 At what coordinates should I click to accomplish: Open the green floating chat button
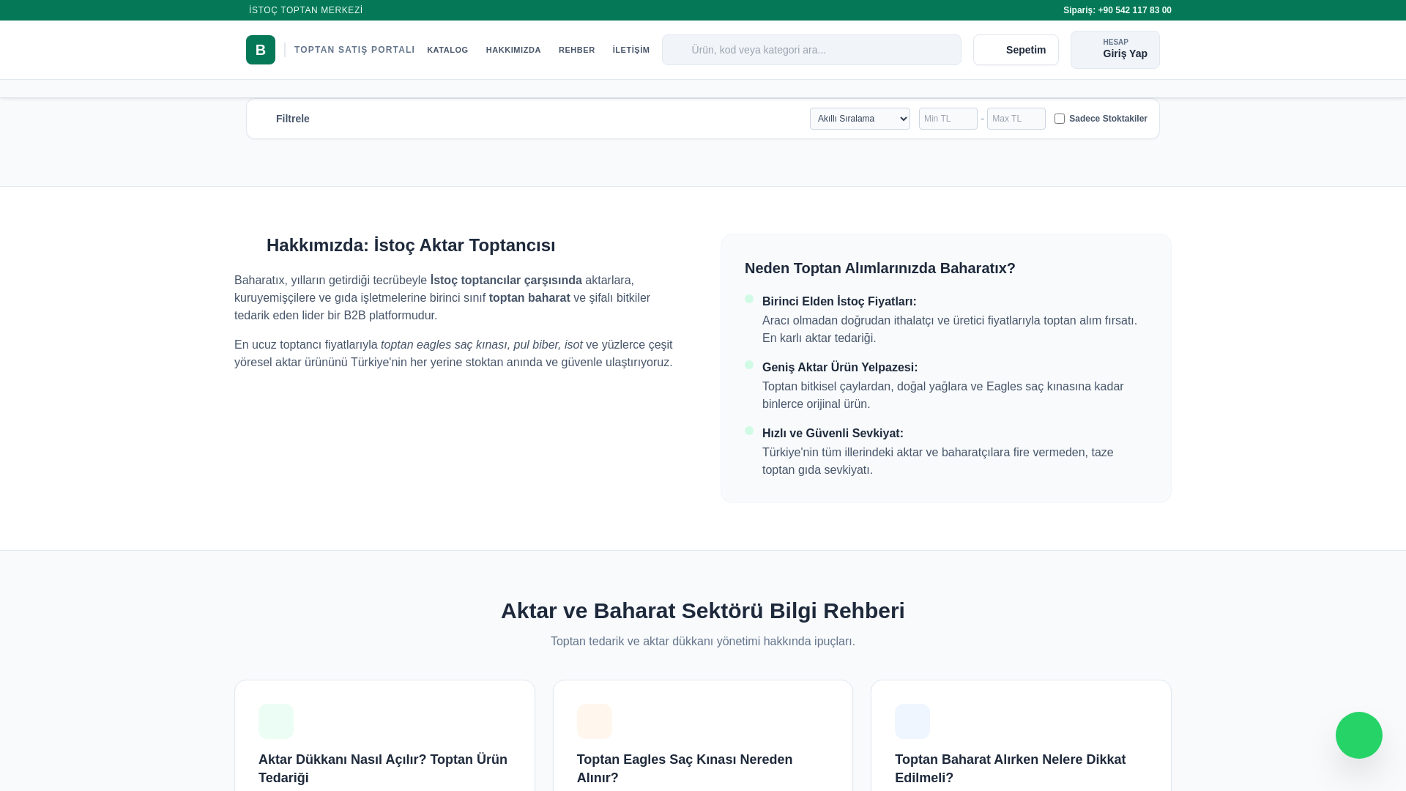pos(1358,735)
